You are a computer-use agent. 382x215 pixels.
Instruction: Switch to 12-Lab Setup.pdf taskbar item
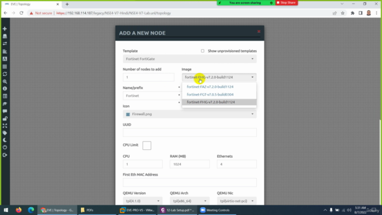[x=177, y=210]
